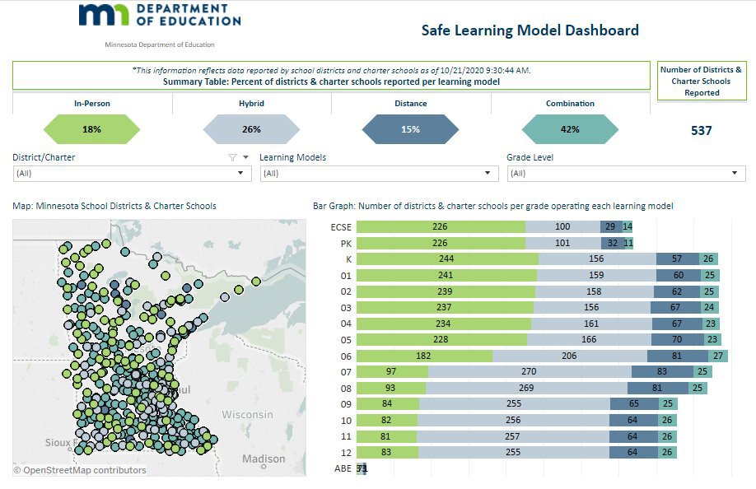The image size is (756, 489).
Task: Click the K In-Person bar showing 244
Action: 447,258
